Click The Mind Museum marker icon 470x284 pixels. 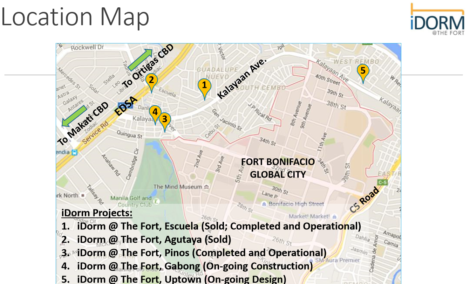tap(206, 187)
